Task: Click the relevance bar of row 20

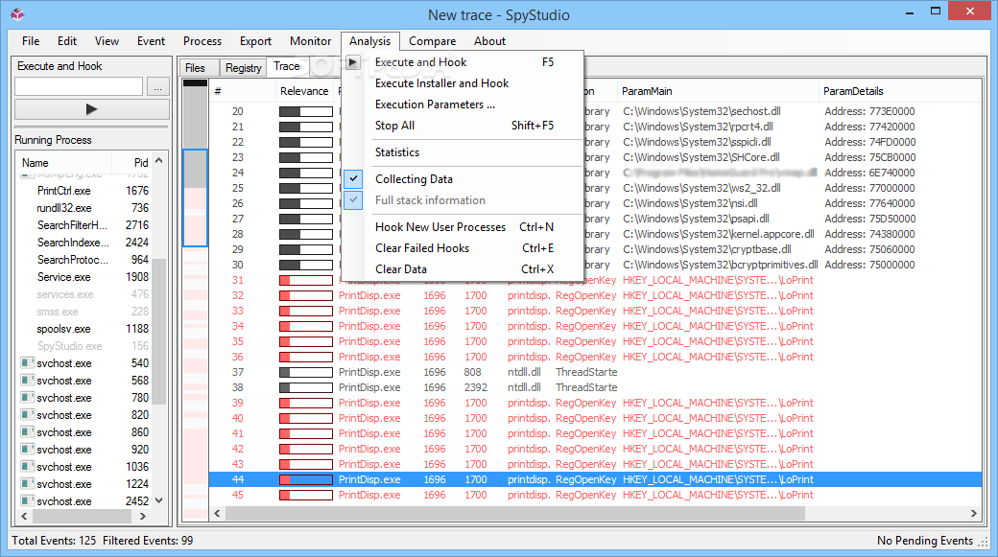Action: point(306,111)
